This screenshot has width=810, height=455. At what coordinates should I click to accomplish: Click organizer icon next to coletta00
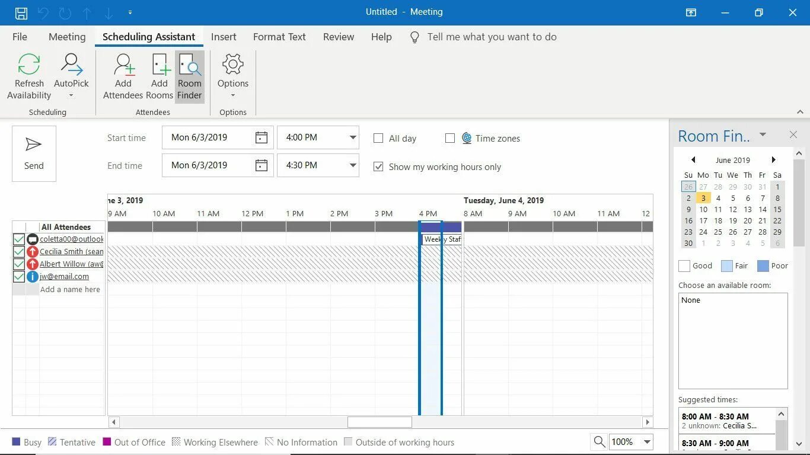33,239
